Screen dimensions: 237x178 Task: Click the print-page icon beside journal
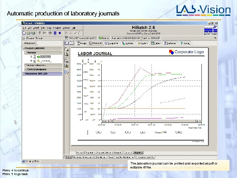(x=66, y=61)
